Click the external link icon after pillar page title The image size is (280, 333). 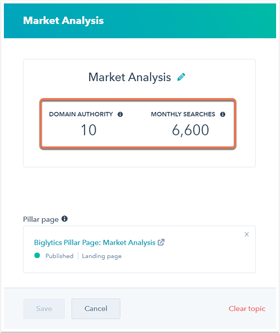161,242
